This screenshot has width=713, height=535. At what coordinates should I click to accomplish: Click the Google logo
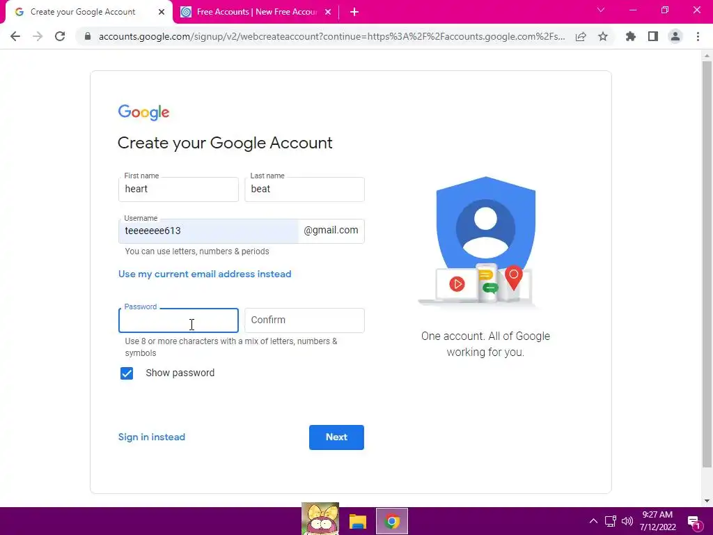pos(143,112)
